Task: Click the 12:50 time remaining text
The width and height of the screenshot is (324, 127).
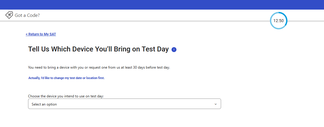Action: [x=278, y=21]
